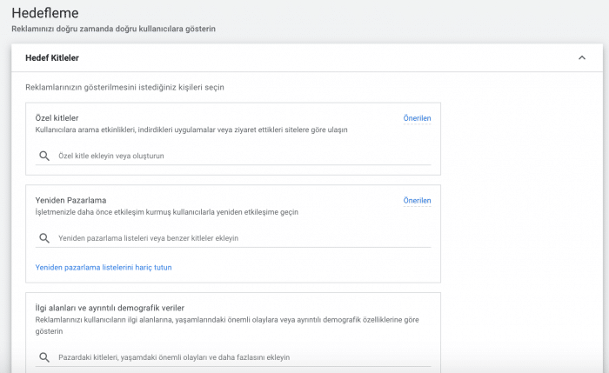Screen dimensions: 609x373
Task: Click the Özel kitleler description text
Action: tap(191, 130)
